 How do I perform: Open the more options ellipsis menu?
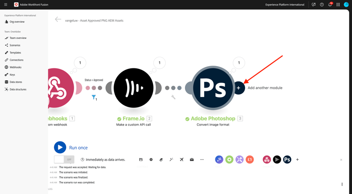point(202,159)
